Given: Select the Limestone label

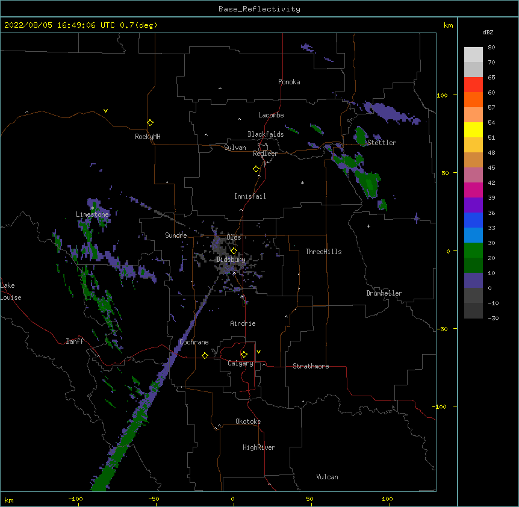Looking at the screenshot, I should (x=92, y=214).
